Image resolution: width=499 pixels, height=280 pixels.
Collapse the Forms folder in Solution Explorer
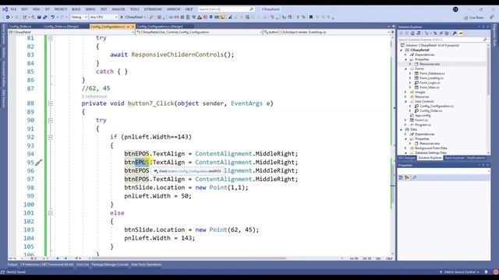(x=405, y=69)
